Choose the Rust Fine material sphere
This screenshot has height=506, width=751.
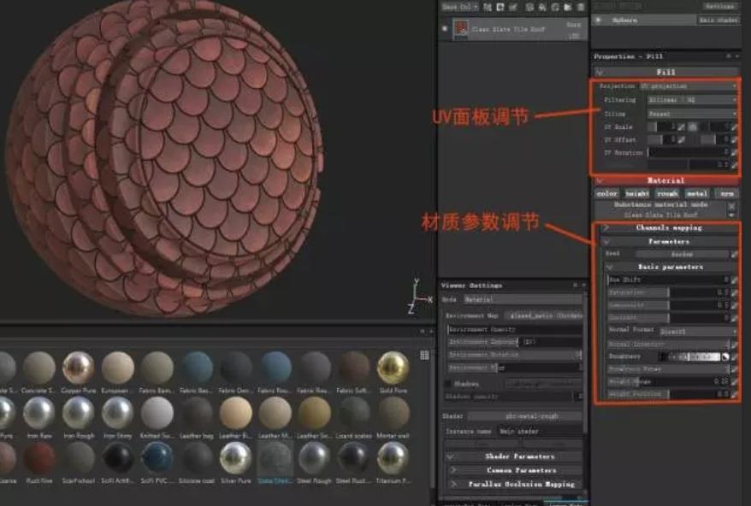click(x=38, y=459)
